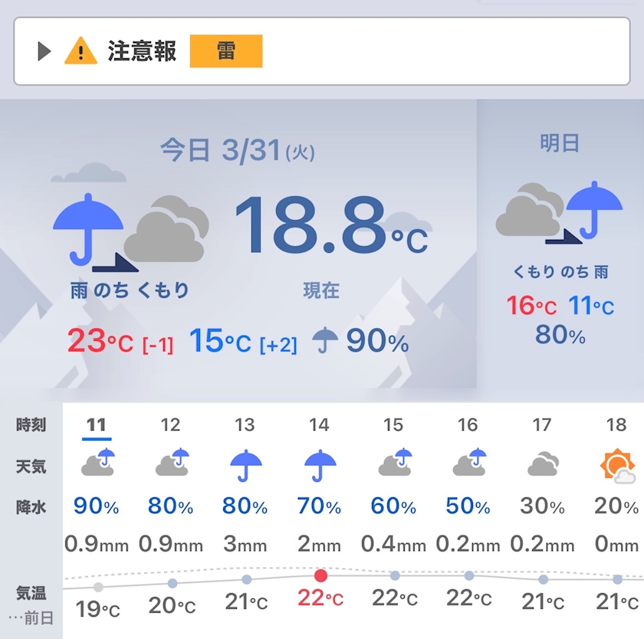This screenshot has width=644, height=639.
Task: Select the 11 o'clock hour column
Action: [97, 425]
